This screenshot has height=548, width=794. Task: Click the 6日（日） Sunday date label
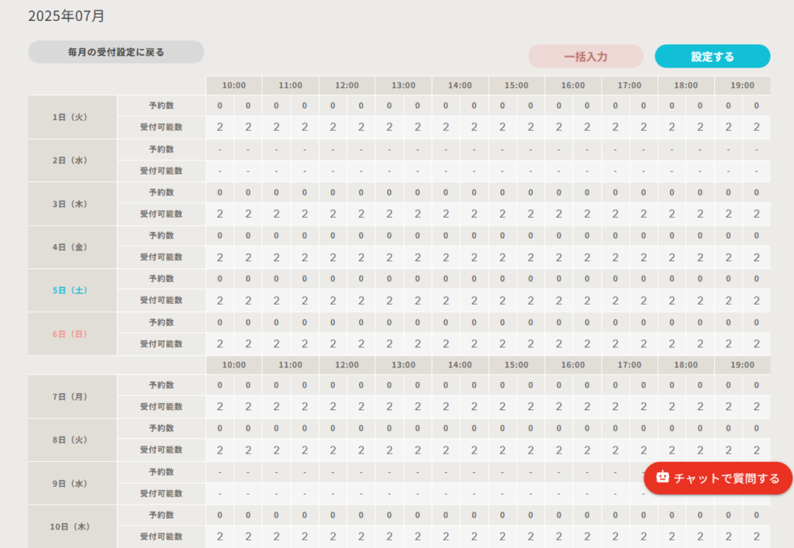coord(72,334)
